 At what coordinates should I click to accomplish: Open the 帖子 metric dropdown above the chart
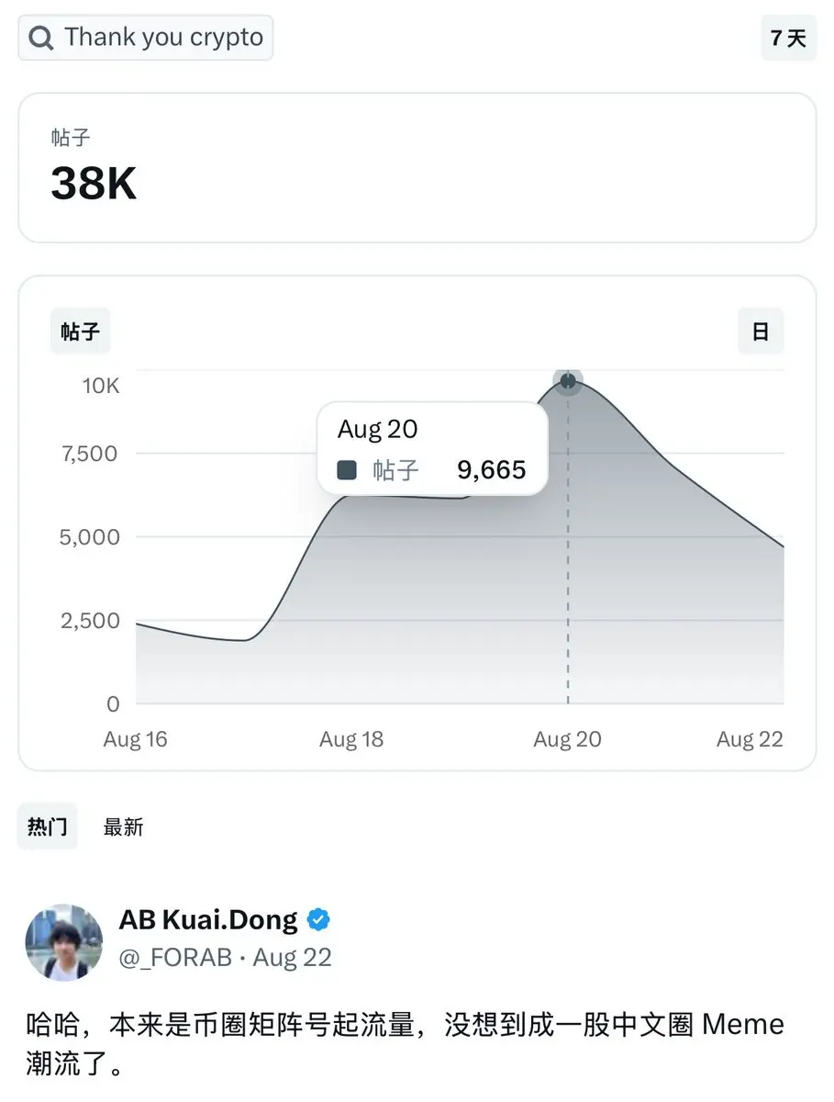(x=81, y=332)
